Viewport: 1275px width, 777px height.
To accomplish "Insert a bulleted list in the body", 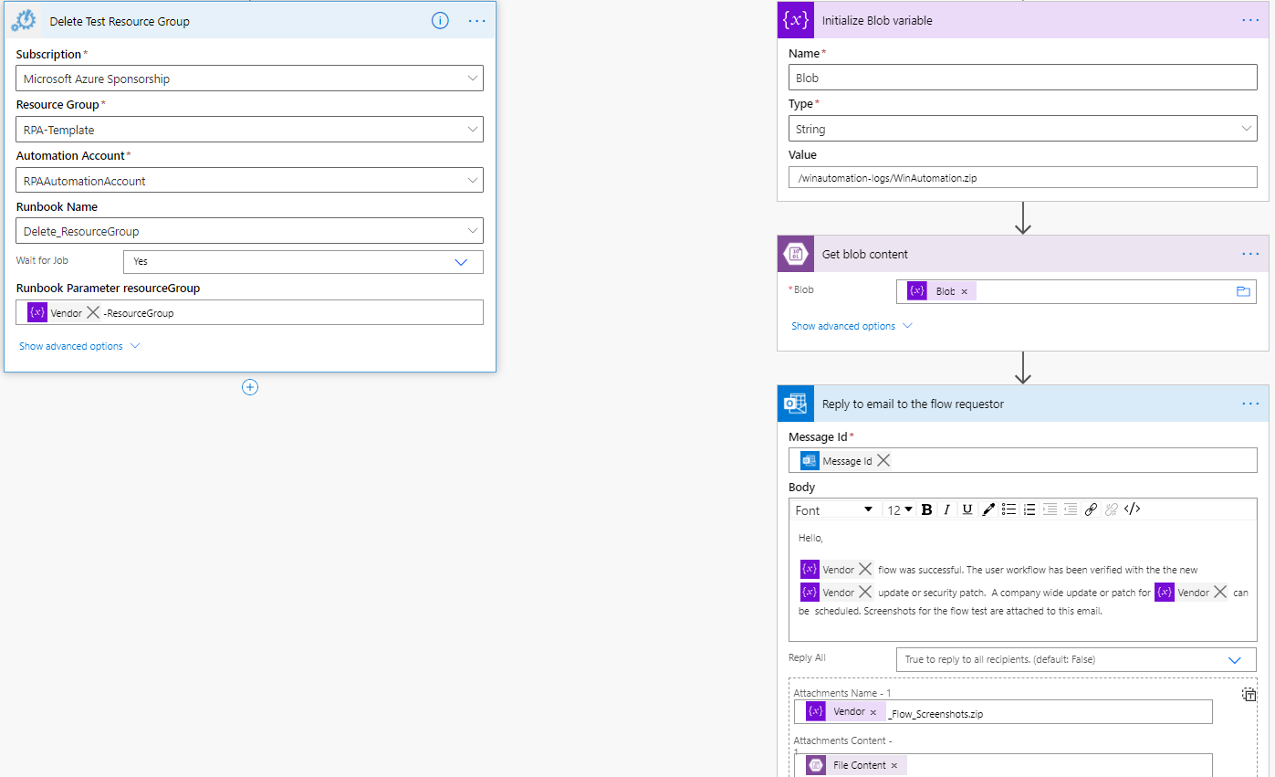I will (x=1009, y=509).
